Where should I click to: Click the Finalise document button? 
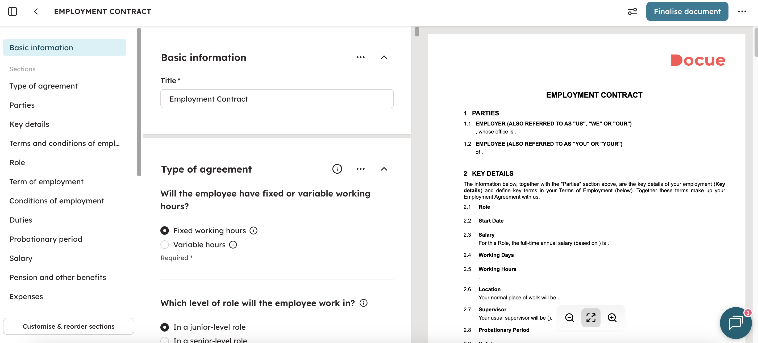click(x=687, y=11)
